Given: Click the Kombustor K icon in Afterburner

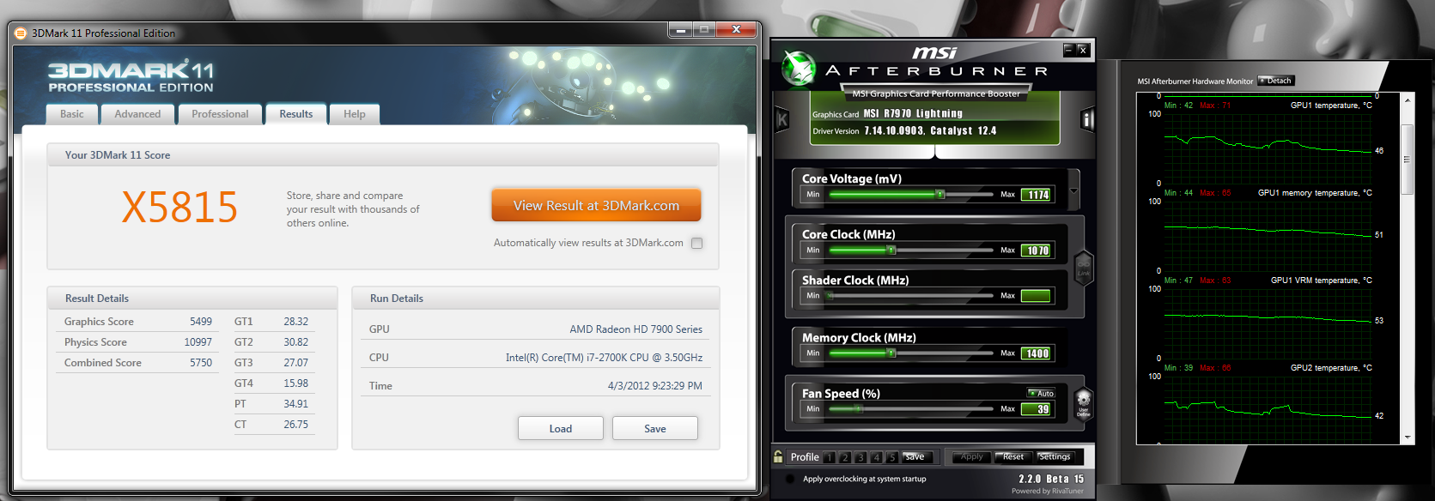Looking at the screenshot, I should [x=782, y=120].
